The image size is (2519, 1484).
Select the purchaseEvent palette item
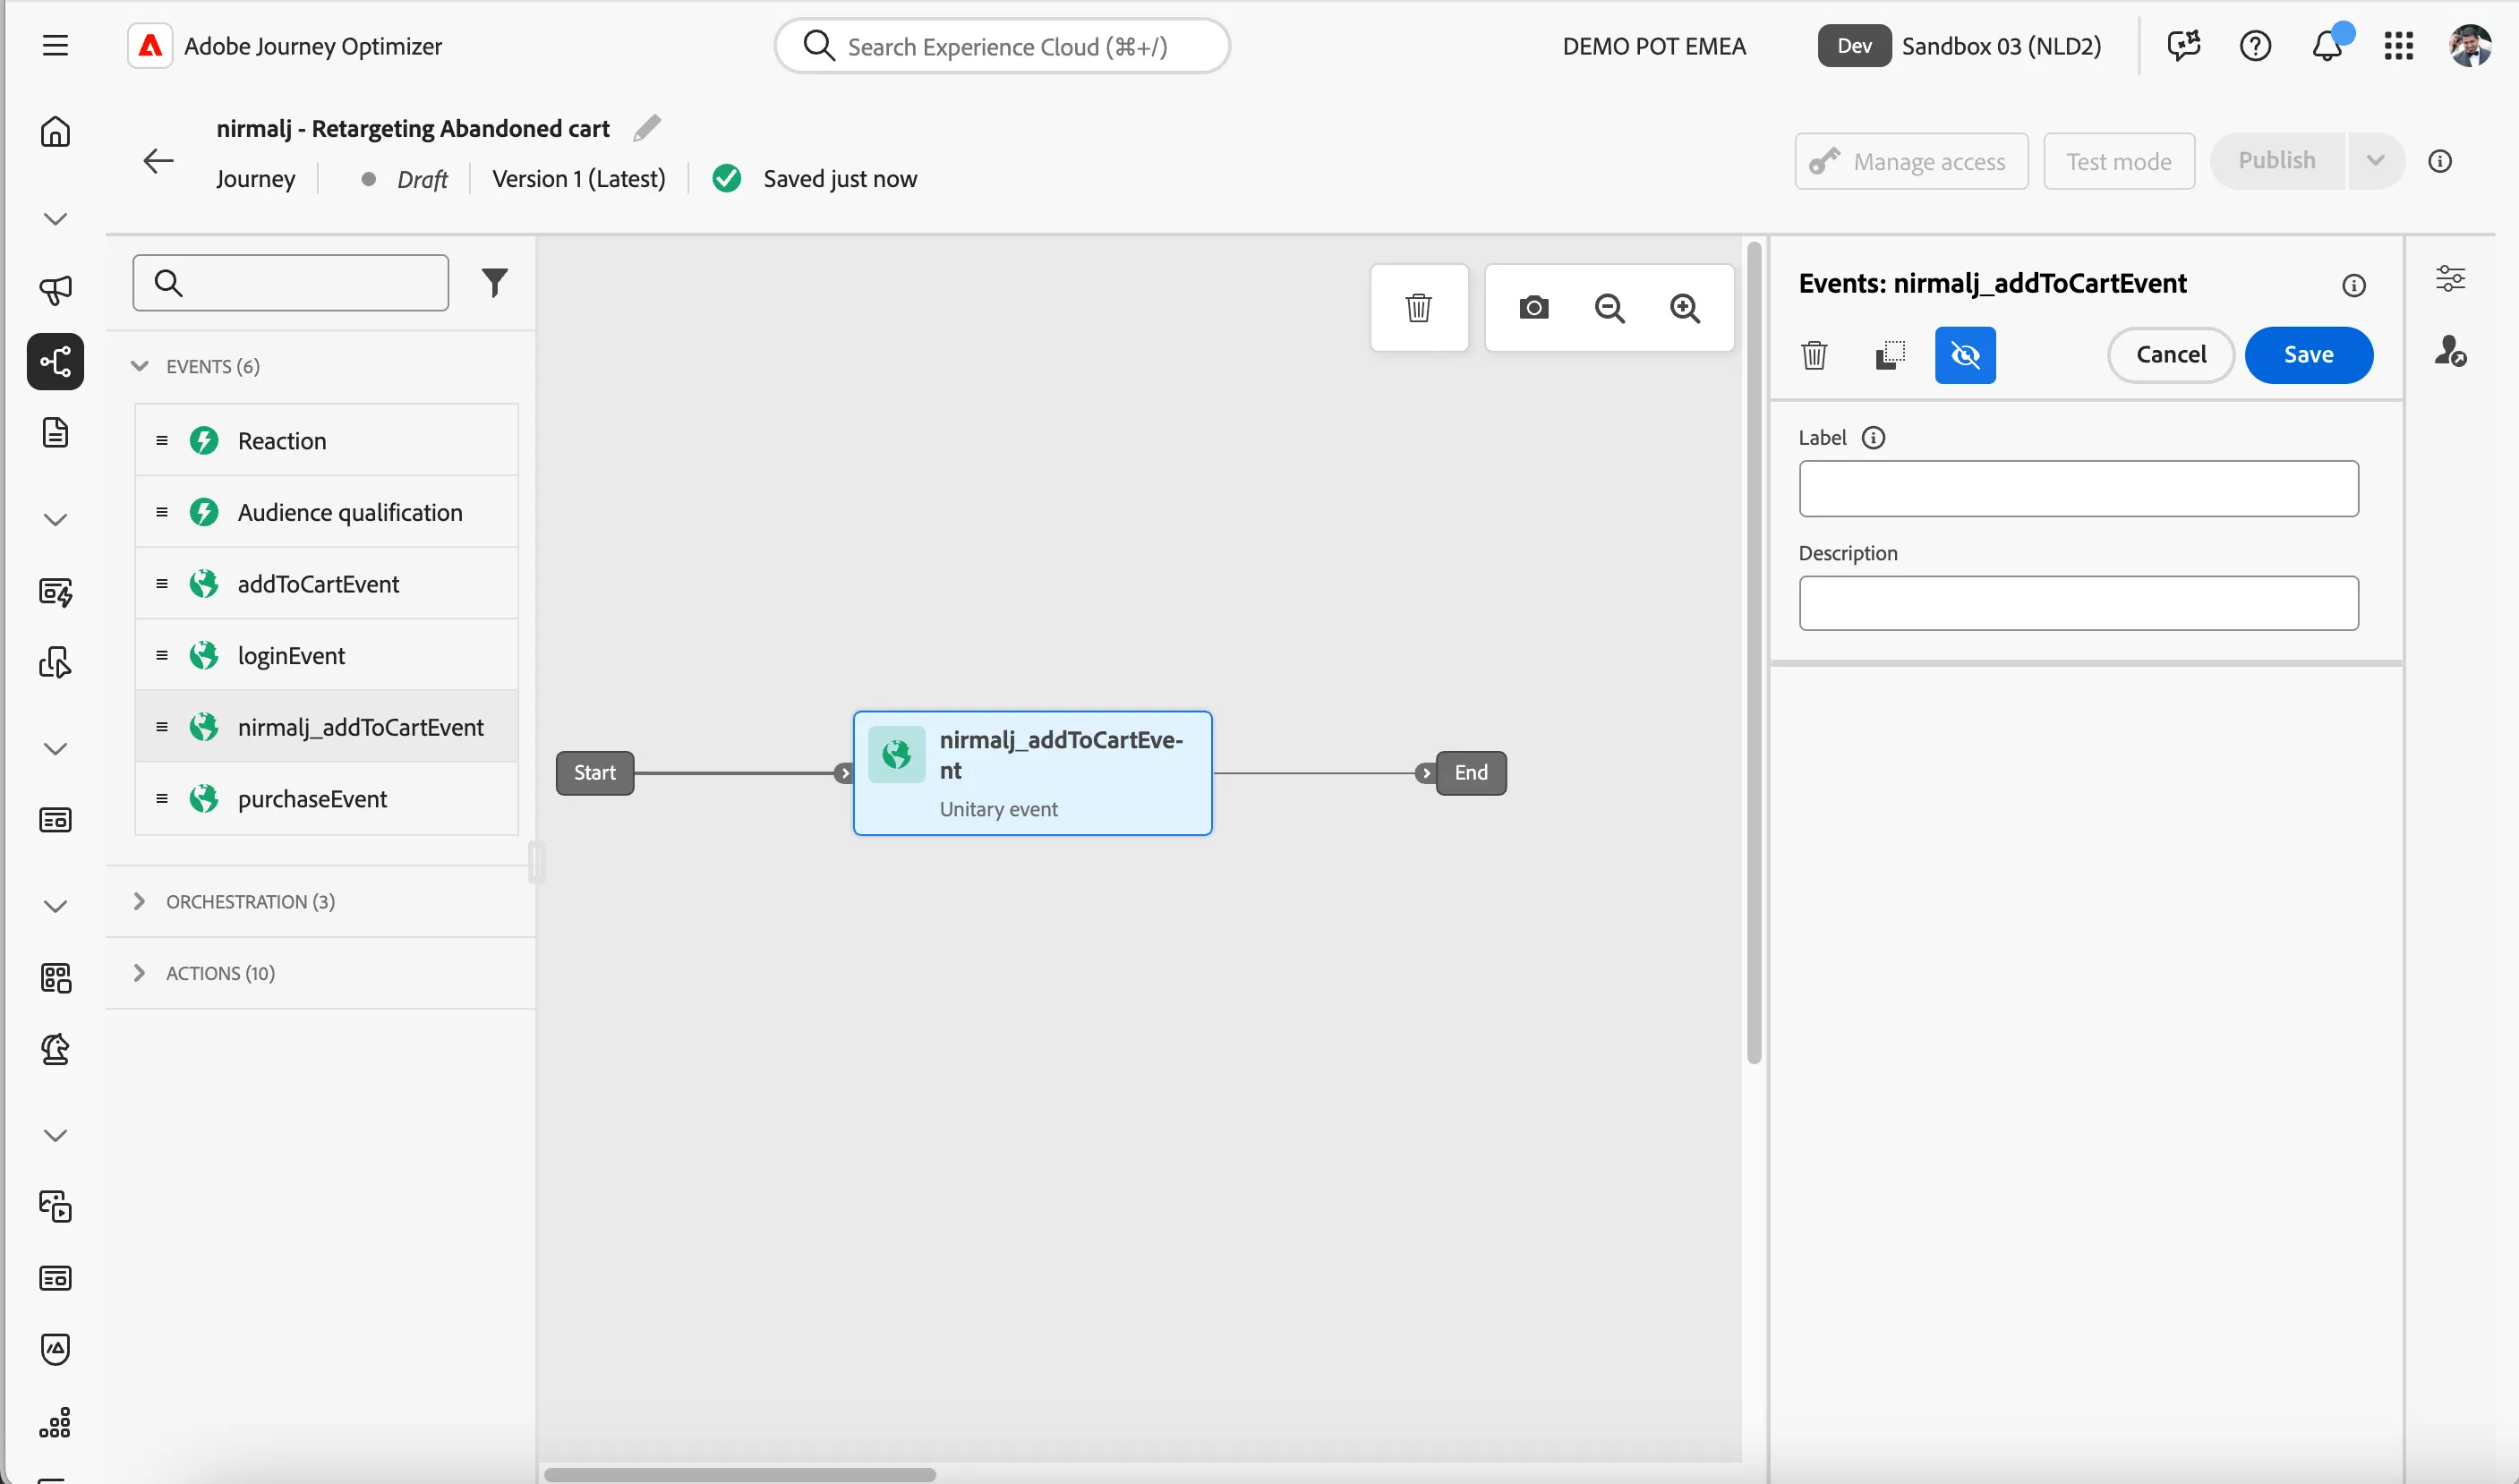(326, 799)
